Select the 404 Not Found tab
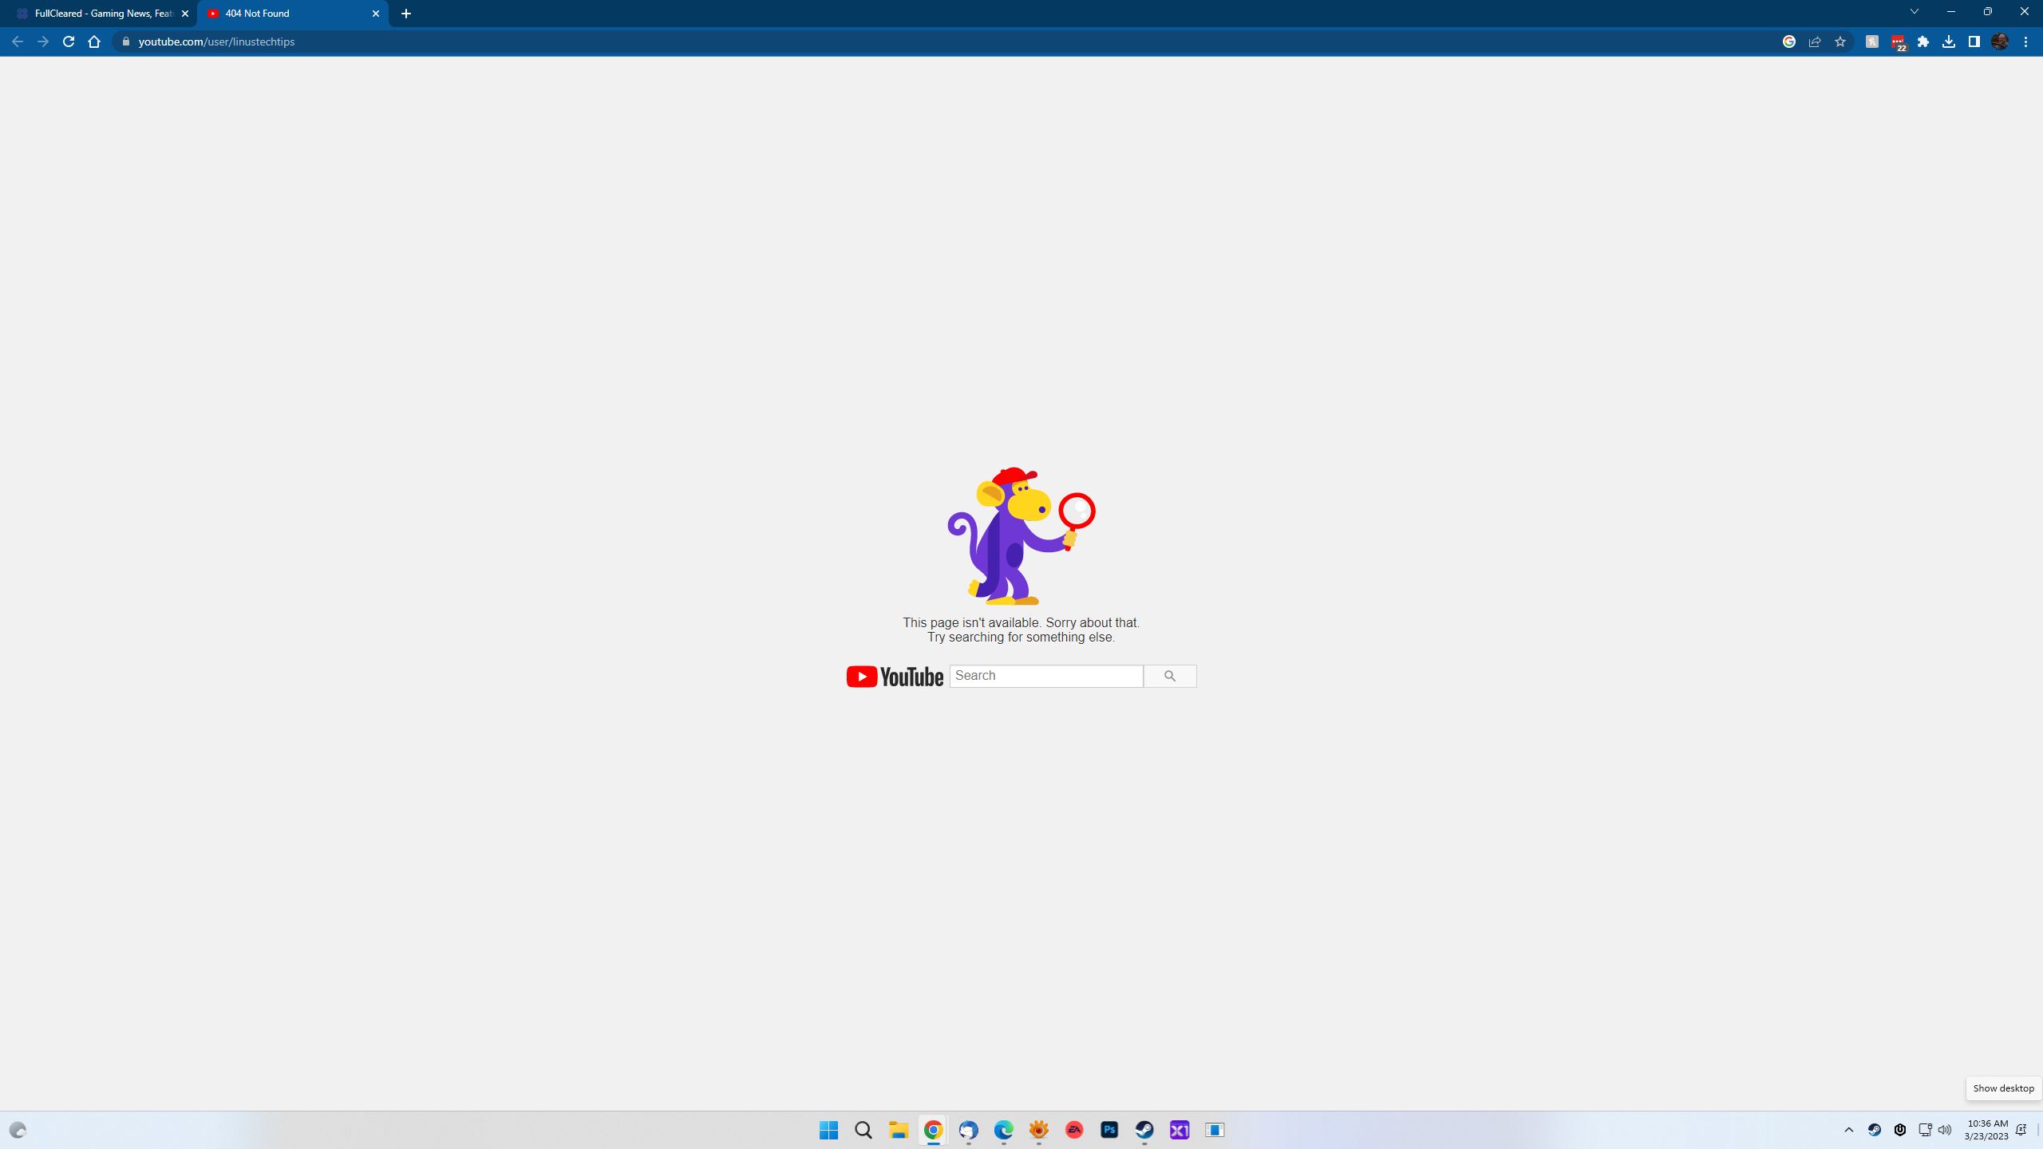2043x1149 pixels. [x=294, y=13]
